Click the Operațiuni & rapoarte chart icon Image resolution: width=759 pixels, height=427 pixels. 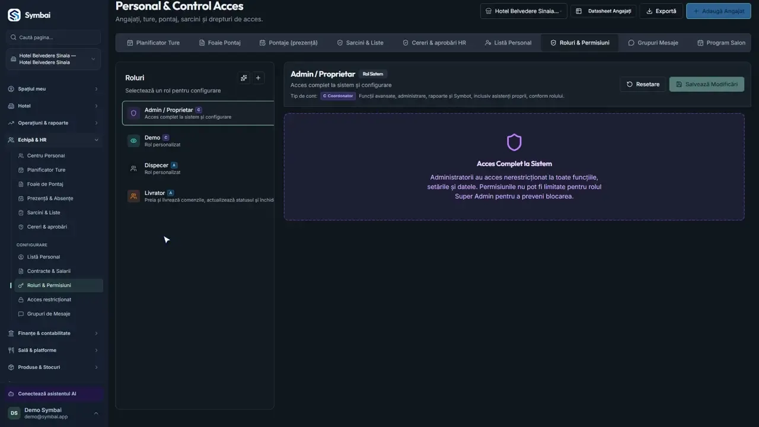click(11, 123)
